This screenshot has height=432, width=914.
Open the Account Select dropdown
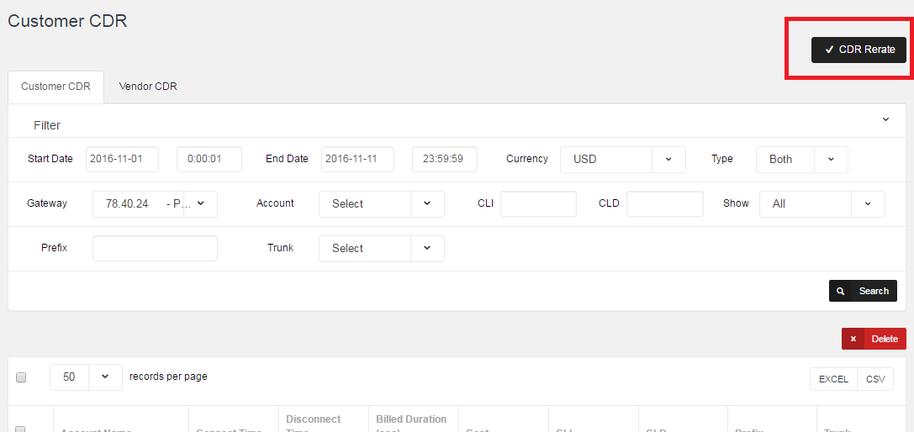point(381,204)
